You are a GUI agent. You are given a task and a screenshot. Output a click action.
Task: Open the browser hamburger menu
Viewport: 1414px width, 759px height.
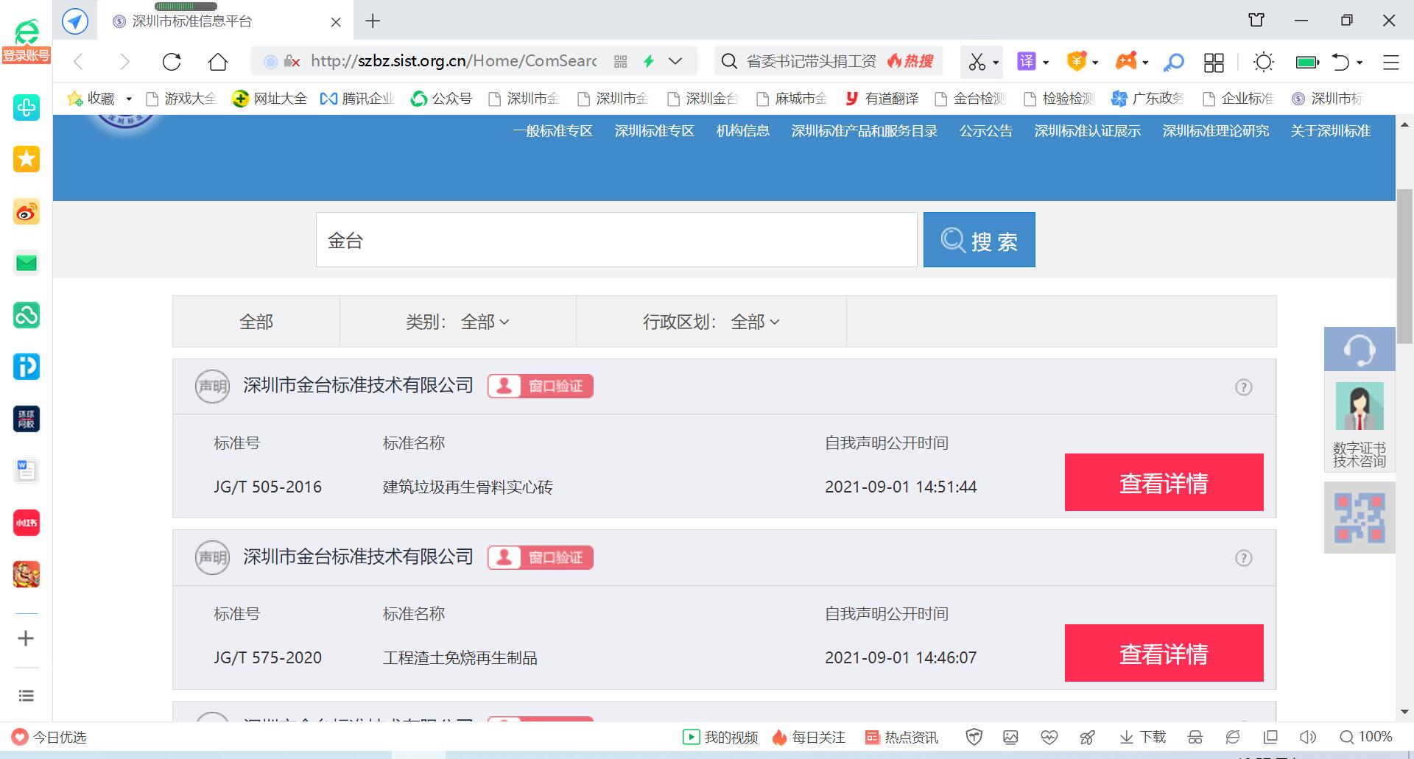pyautogui.click(x=1390, y=63)
